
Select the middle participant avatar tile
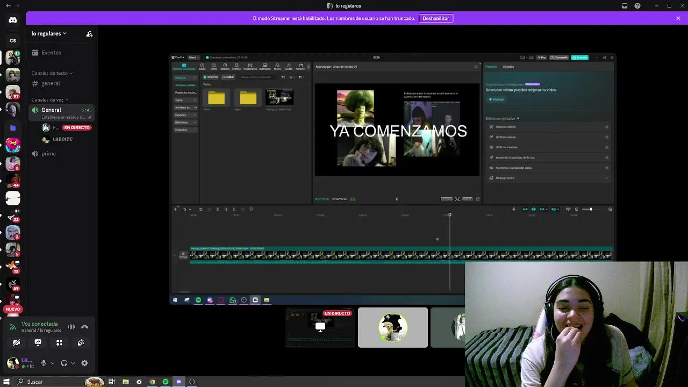[393, 327]
